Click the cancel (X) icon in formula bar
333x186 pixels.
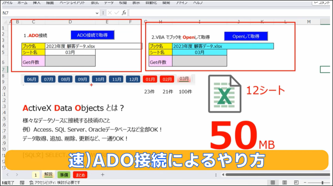tap(110, 13)
